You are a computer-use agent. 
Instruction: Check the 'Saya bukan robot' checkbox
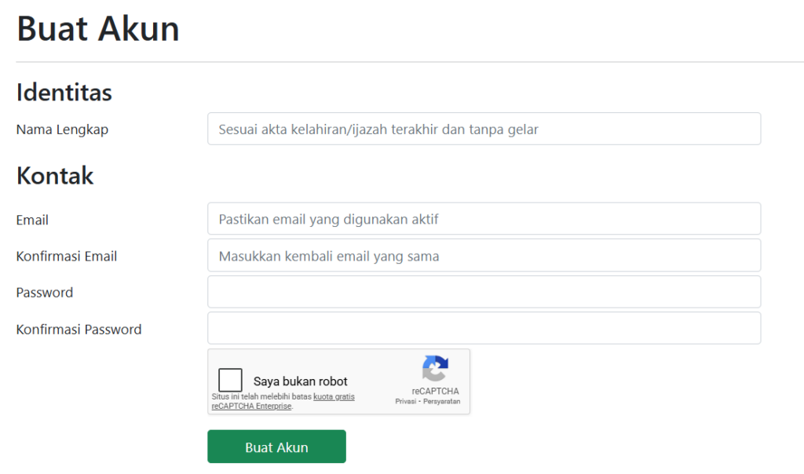click(x=231, y=381)
